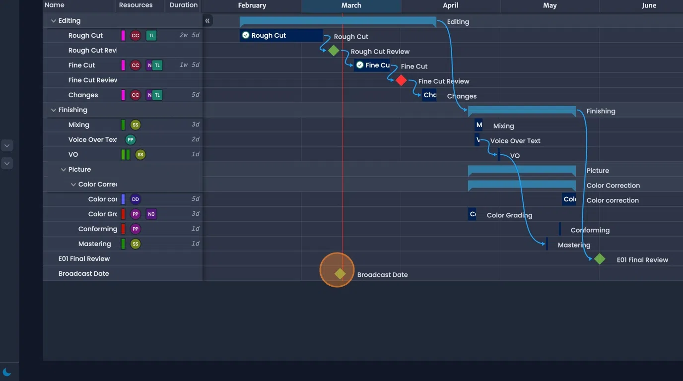Click the DD avatar on Color correction row

[135, 199]
